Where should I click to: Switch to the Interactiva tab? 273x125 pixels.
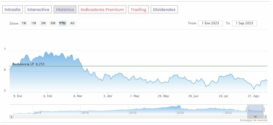point(38,10)
